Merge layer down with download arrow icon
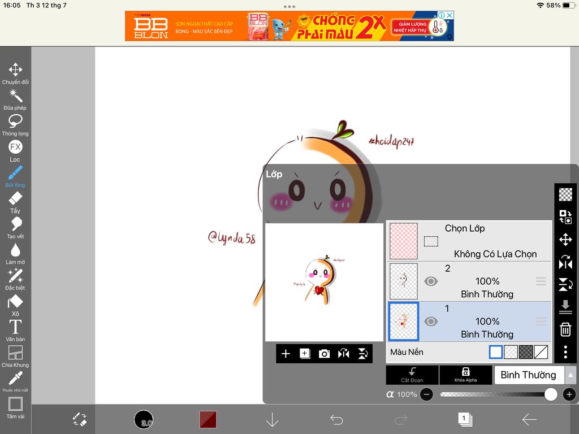The width and height of the screenshot is (579, 434). coord(565,307)
